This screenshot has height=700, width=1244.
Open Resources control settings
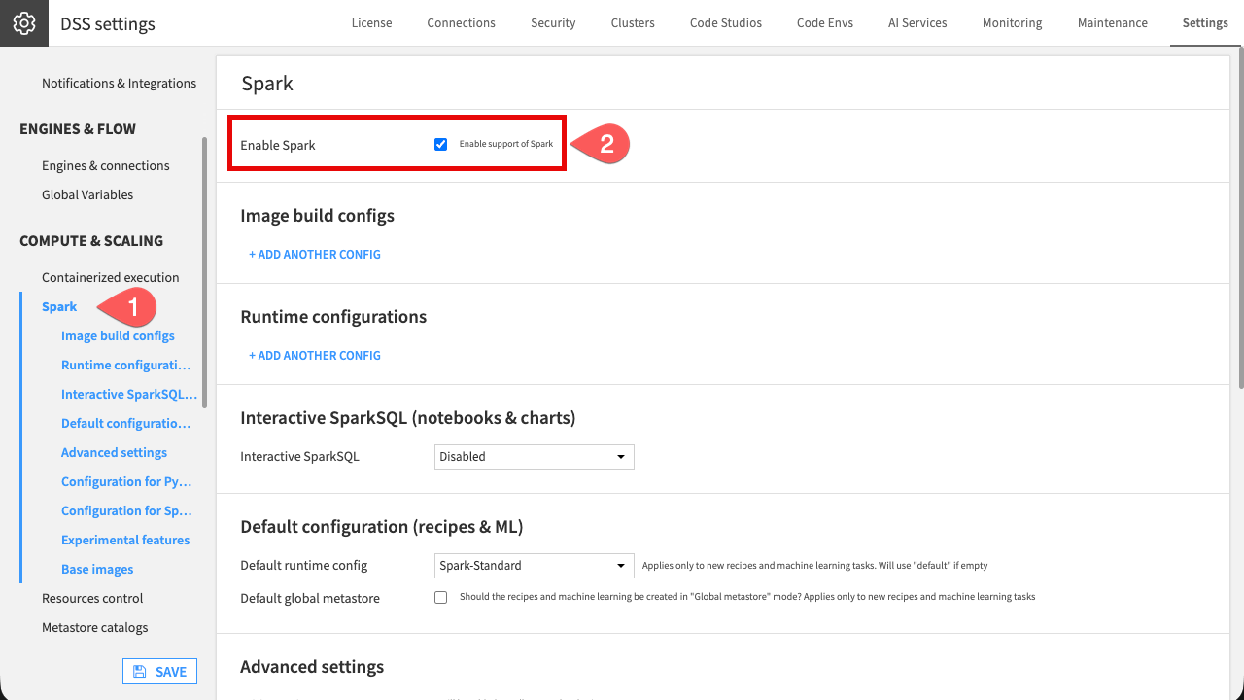pos(92,598)
